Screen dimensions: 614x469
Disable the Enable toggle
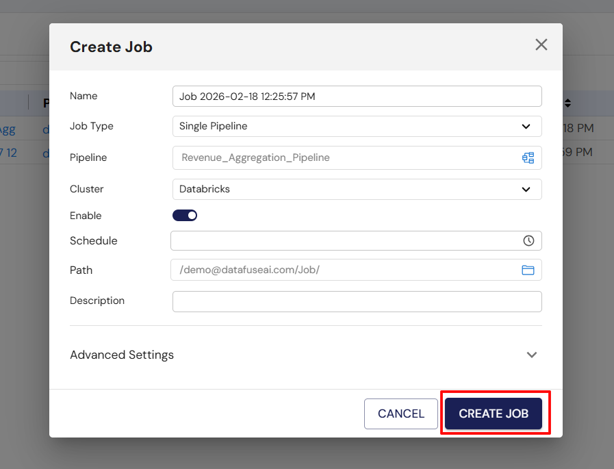tap(184, 215)
